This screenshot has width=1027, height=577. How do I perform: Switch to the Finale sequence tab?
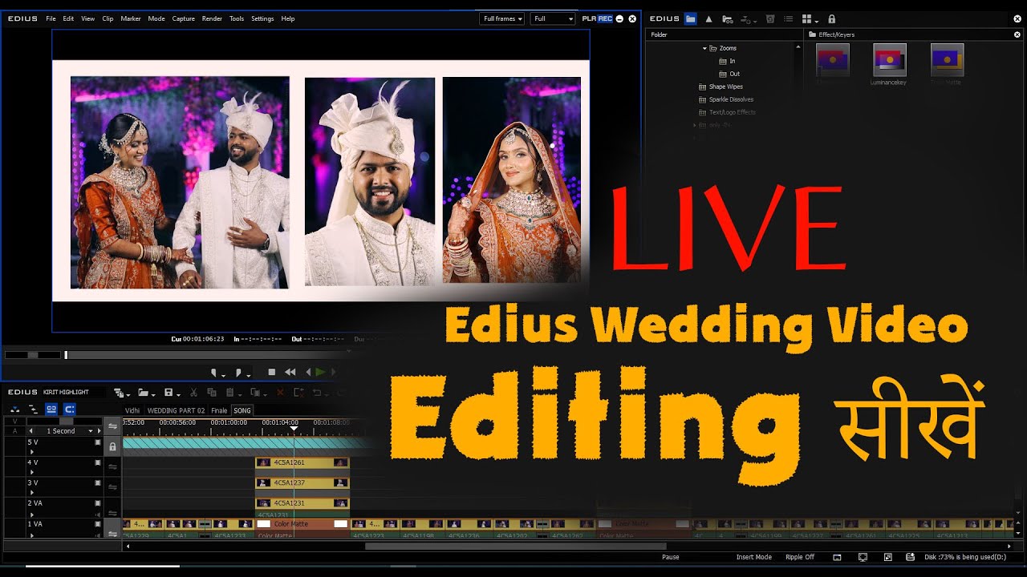(x=219, y=410)
